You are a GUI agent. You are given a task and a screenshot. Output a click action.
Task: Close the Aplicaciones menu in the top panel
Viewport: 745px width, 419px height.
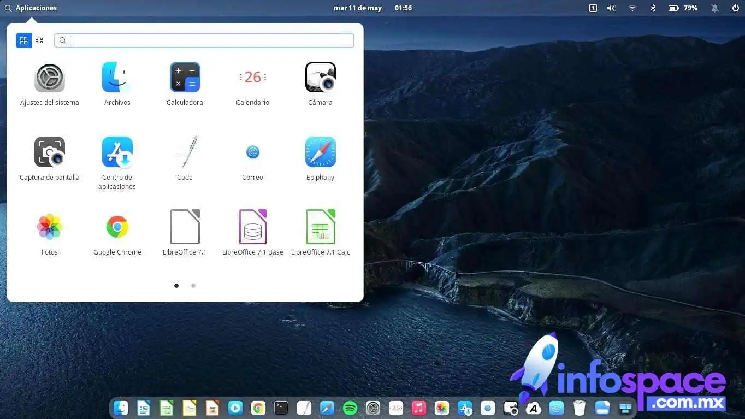(31, 8)
